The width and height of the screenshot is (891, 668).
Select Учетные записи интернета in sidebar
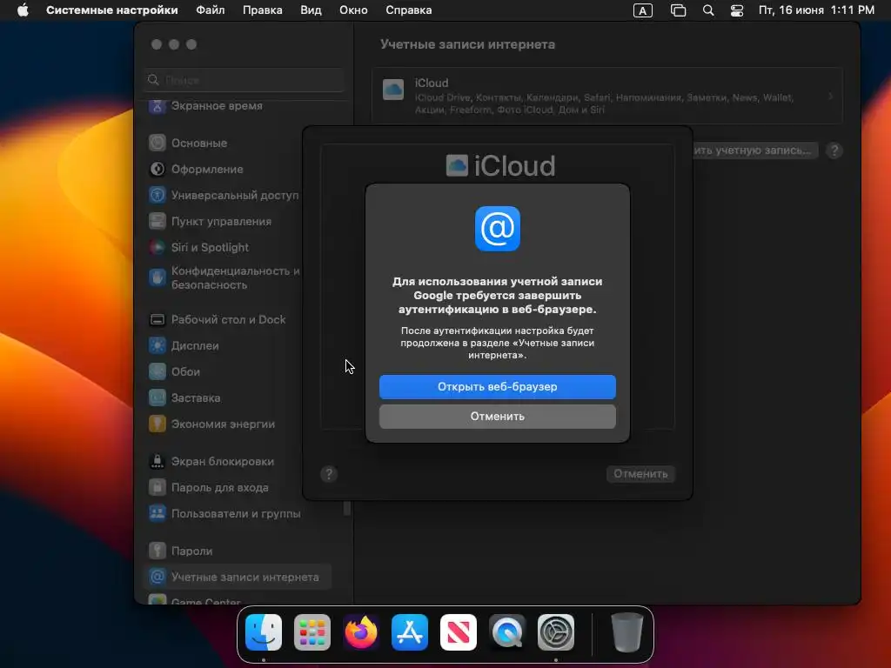238,578
